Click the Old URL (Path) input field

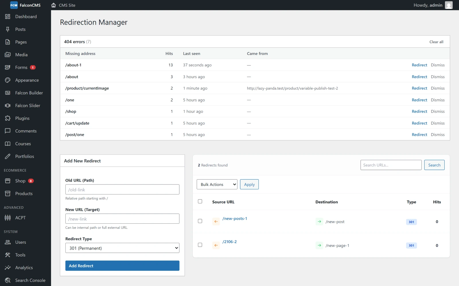tap(122, 189)
